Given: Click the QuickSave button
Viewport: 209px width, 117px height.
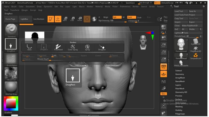Looking at the screenshot, I should pos(130,3).
